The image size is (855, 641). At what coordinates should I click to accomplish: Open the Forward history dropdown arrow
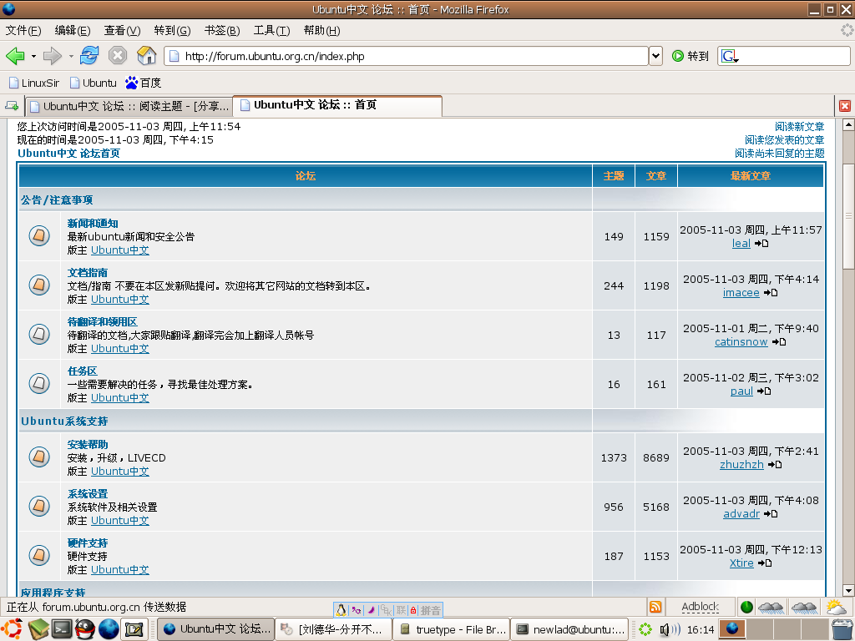click(x=71, y=56)
